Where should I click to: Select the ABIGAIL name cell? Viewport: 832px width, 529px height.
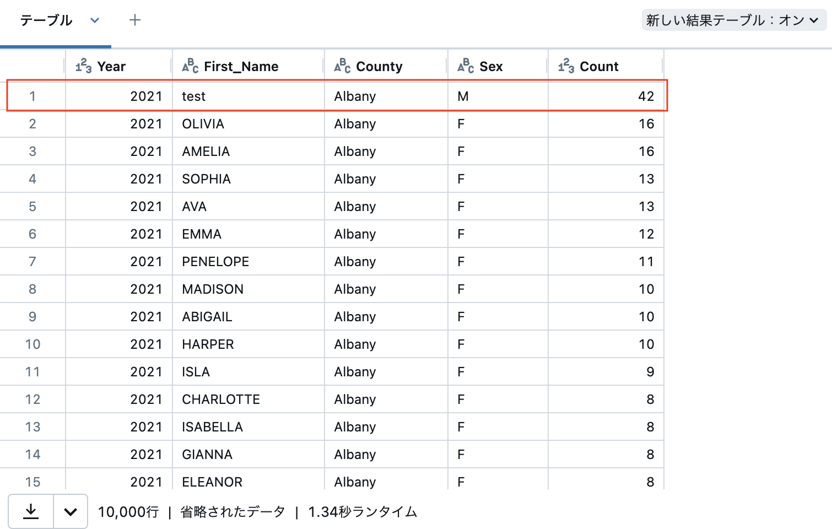pos(248,316)
